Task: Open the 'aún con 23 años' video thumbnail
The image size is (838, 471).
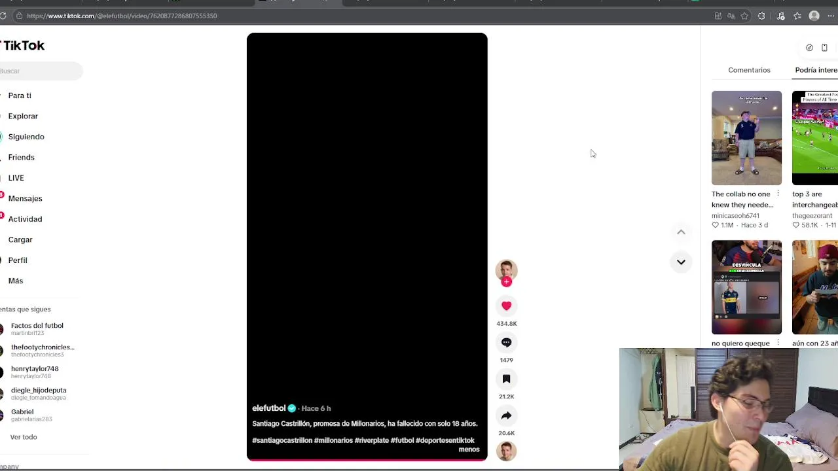Action: tap(815, 287)
